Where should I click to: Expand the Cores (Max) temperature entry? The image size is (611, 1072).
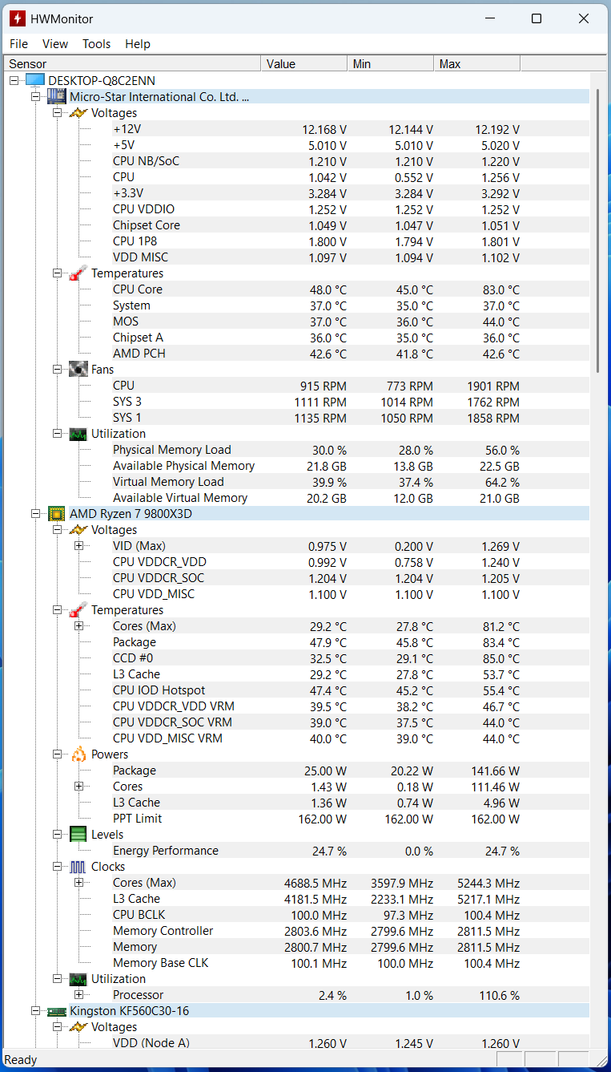click(78, 626)
